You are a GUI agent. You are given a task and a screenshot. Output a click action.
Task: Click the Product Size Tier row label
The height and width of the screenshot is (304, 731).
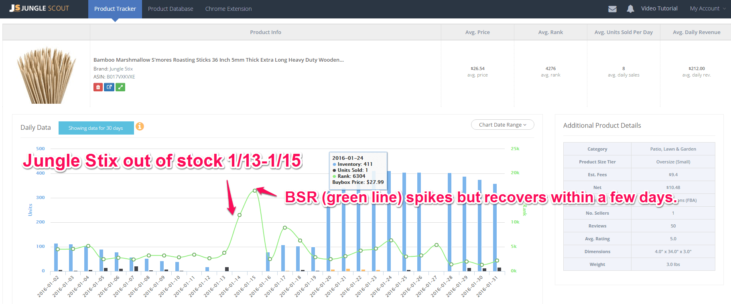(597, 162)
